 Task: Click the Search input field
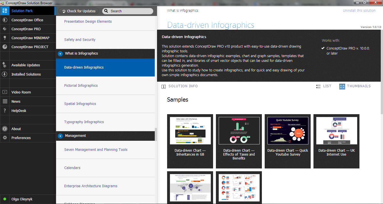click(x=130, y=11)
